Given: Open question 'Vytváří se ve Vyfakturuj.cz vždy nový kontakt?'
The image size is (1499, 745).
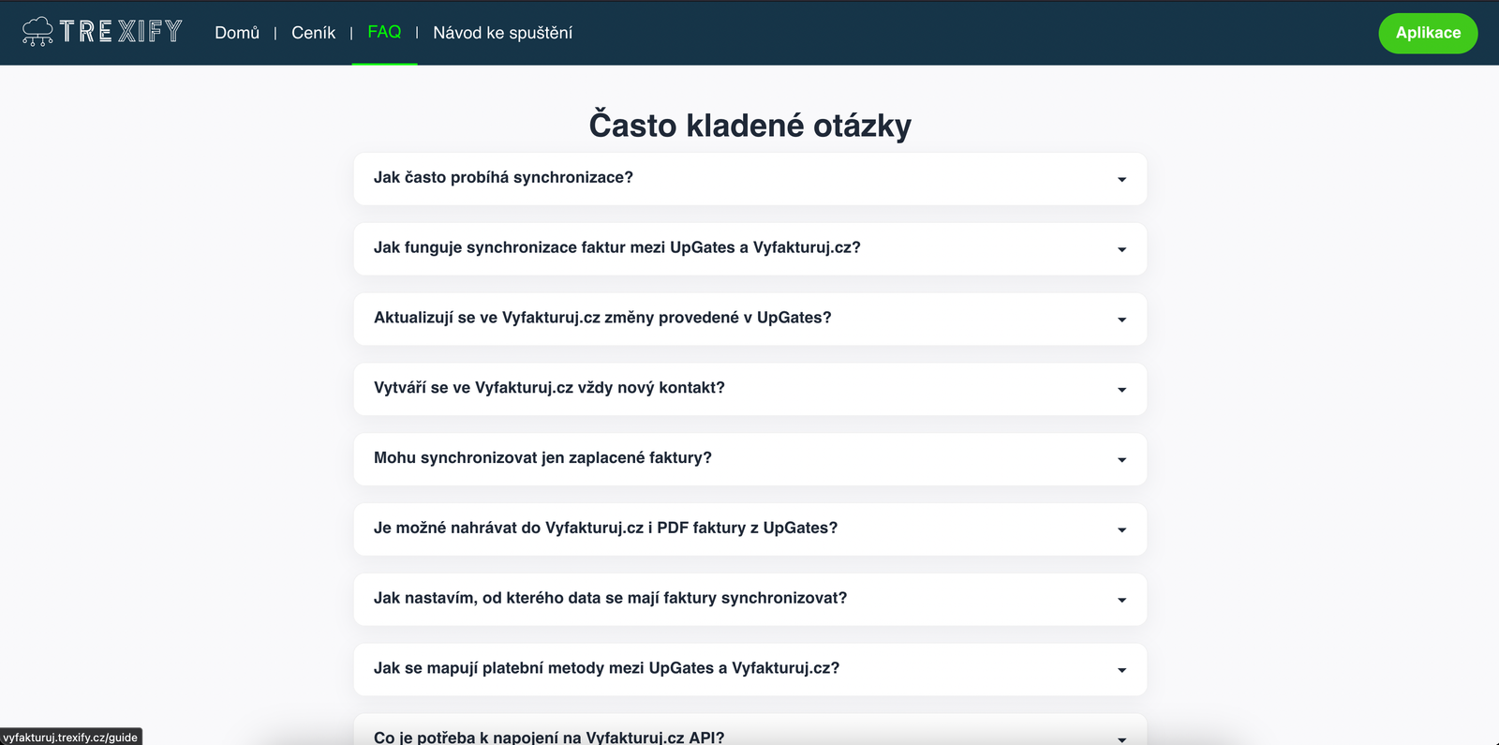Looking at the screenshot, I should click(x=749, y=389).
